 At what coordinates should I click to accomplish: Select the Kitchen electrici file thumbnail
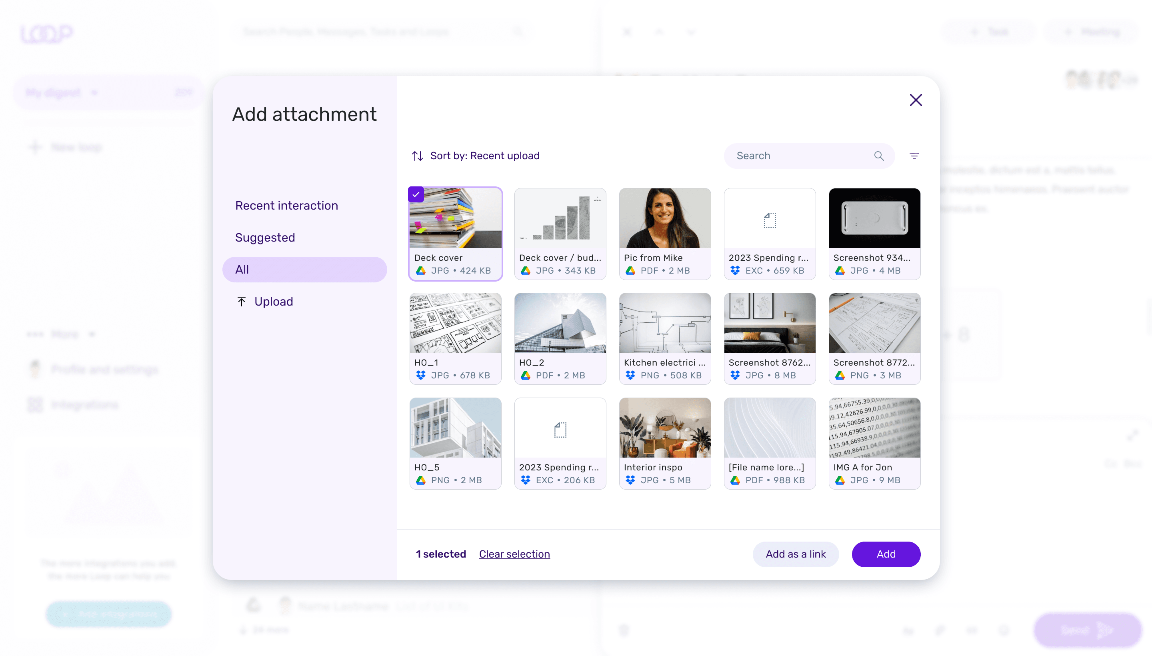coord(664,323)
